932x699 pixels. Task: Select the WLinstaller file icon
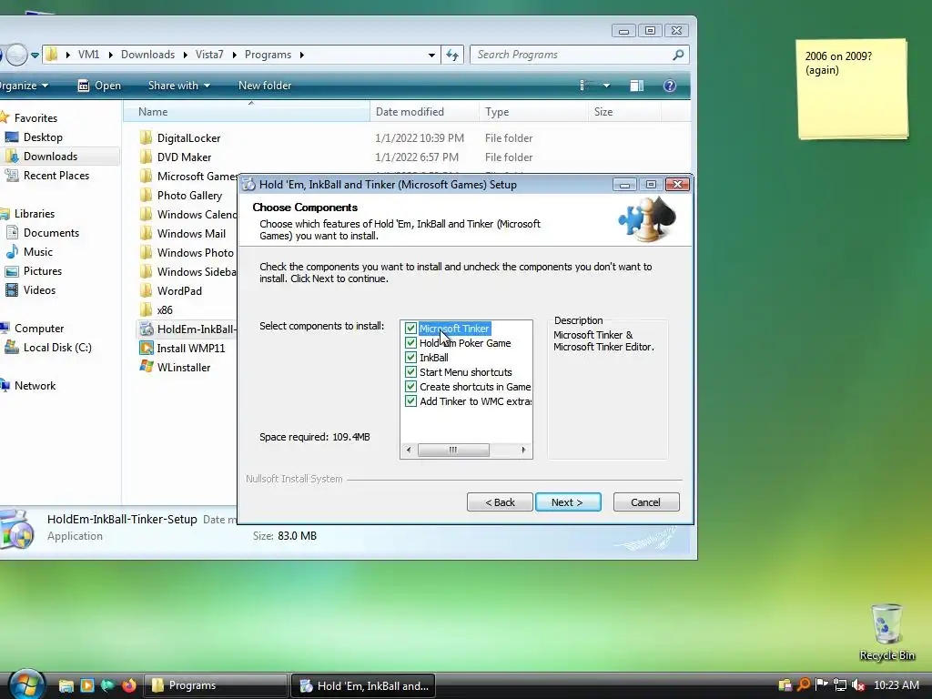pyautogui.click(x=147, y=367)
